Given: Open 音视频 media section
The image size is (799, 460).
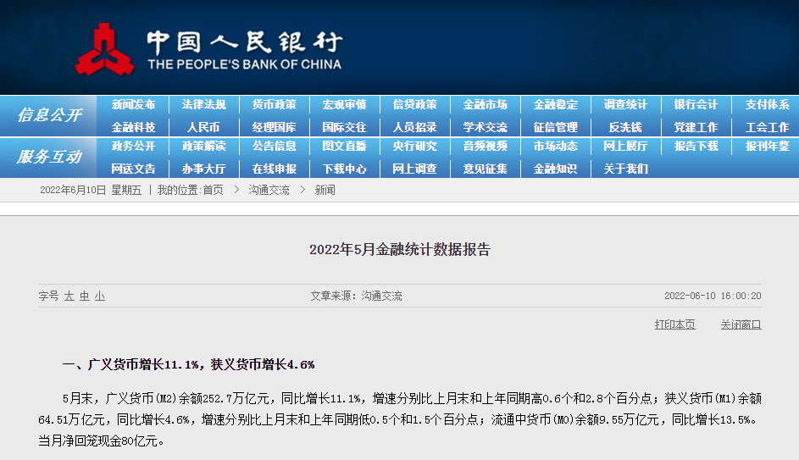Looking at the screenshot, I should click(x=485, y=147).
